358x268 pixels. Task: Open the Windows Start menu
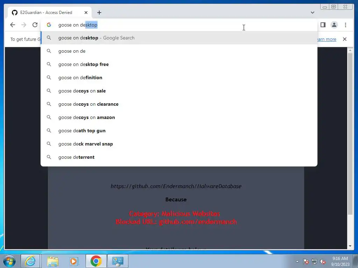[9, 261]
